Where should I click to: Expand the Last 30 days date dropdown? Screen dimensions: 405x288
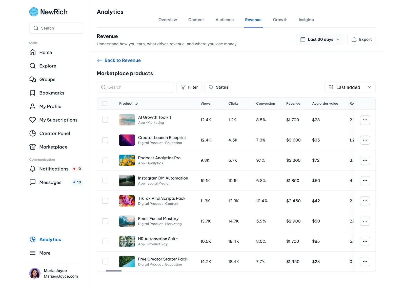(320, 39)
